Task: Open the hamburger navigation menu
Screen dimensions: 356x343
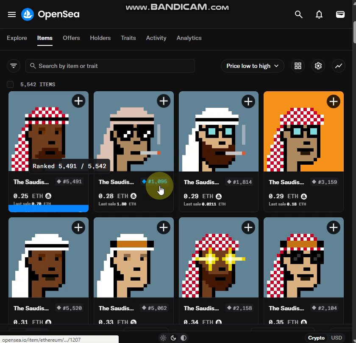Action: pyautogui.click(x=12, y=14)
